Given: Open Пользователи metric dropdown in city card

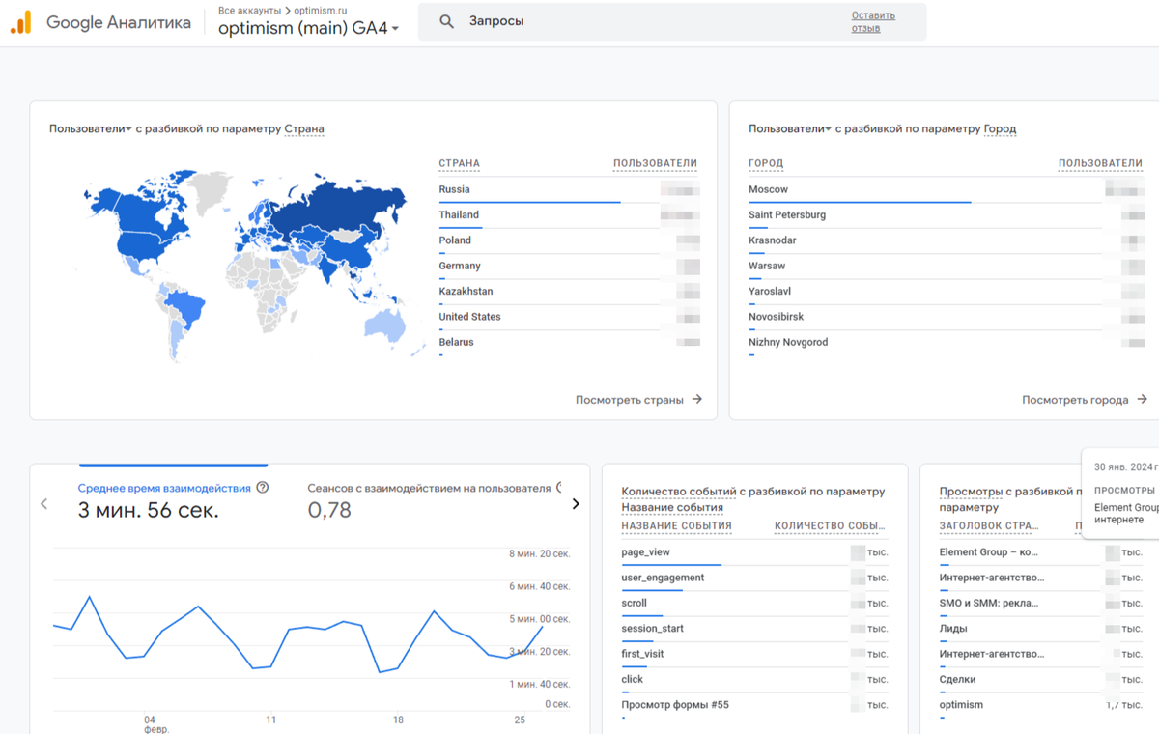Looking at the screenshot, I should point(790,128).
